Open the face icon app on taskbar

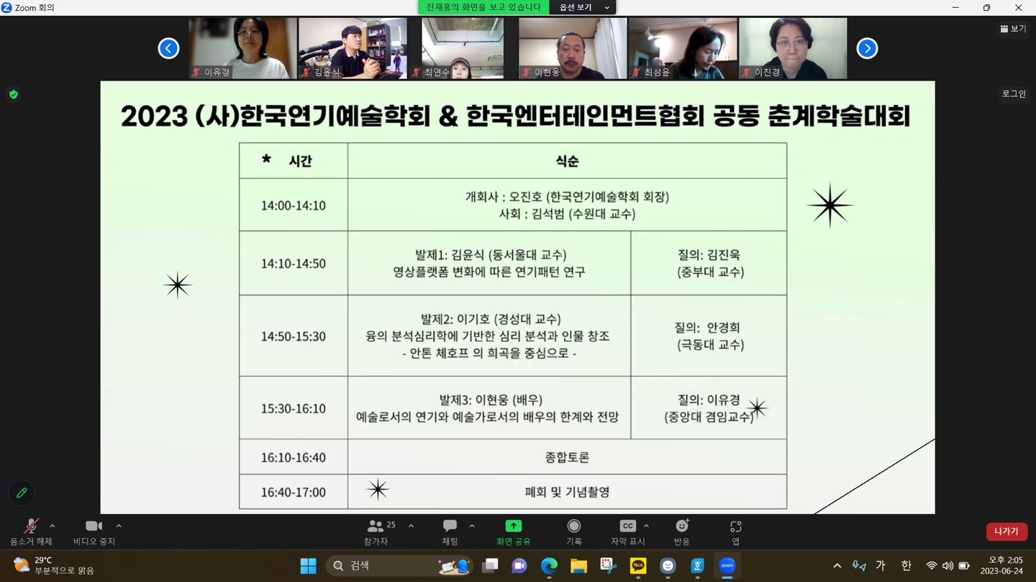tap(668, 566)
